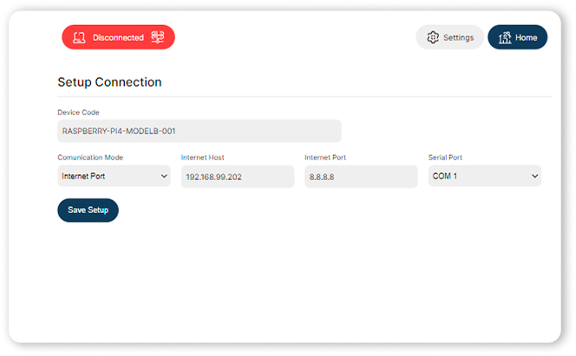Click the Disconnected status label
This screenshot has height=356, width=576.
coord(118,37)
